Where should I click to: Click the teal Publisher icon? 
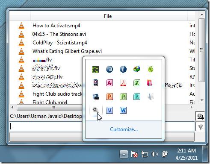(x=137, y=97)
